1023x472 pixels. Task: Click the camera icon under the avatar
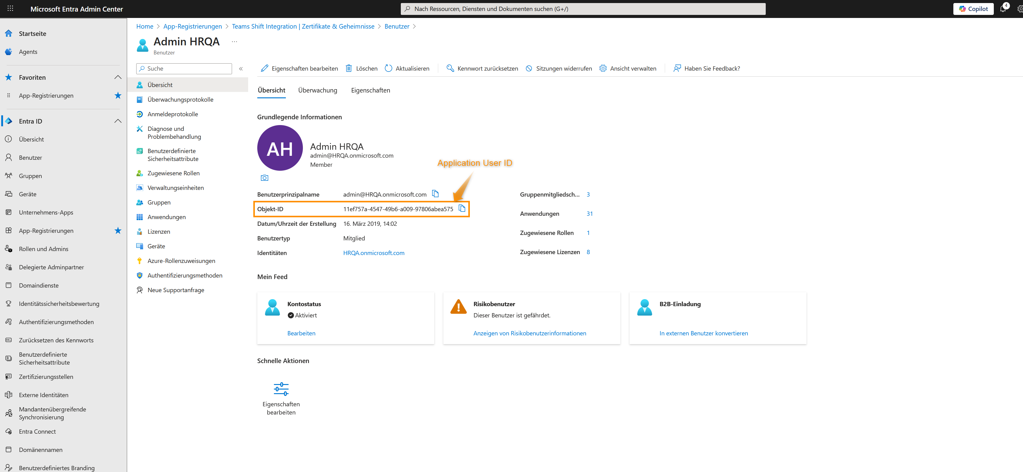pyautogui.click(x=265, y=178)
